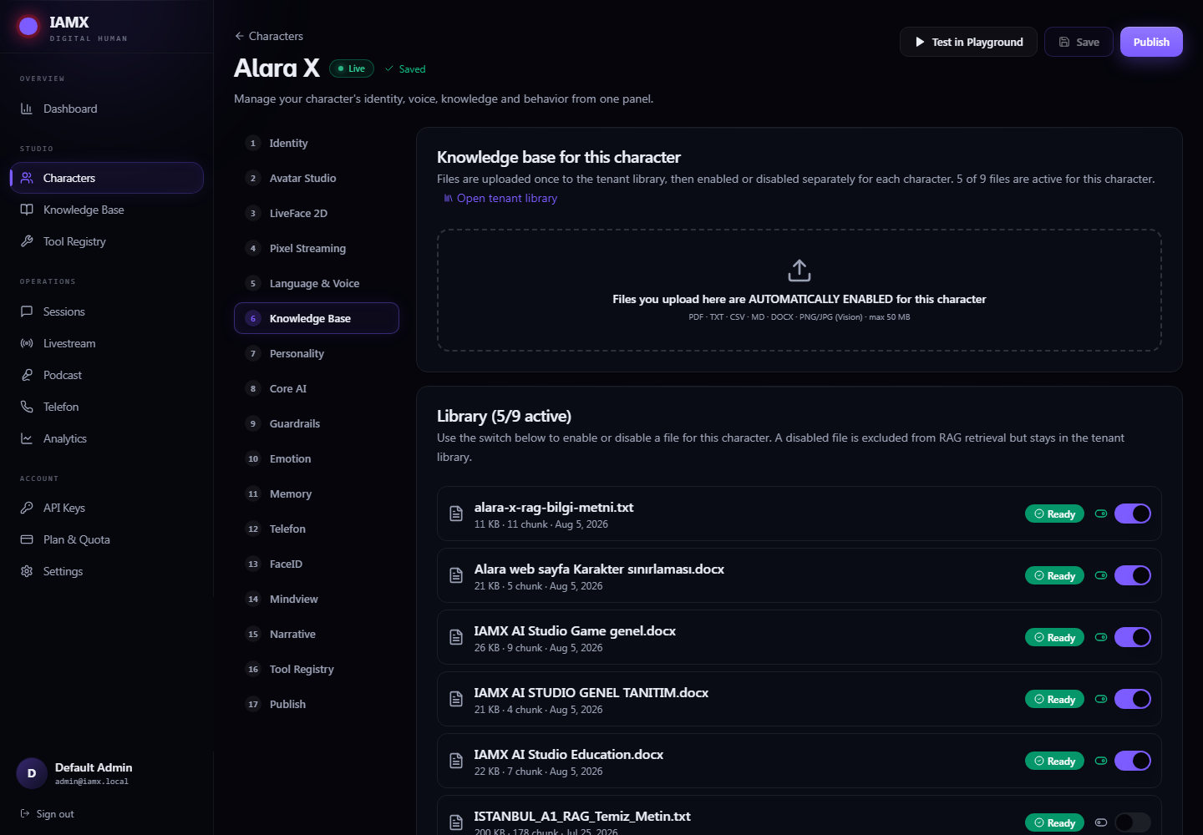Sign out of the admin account
Viewport: 1203px width, 835px height.
[x=48, y=814]
